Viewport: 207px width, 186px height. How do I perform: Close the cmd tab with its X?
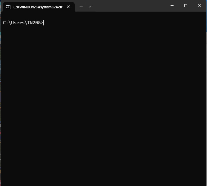coord(68,7)
